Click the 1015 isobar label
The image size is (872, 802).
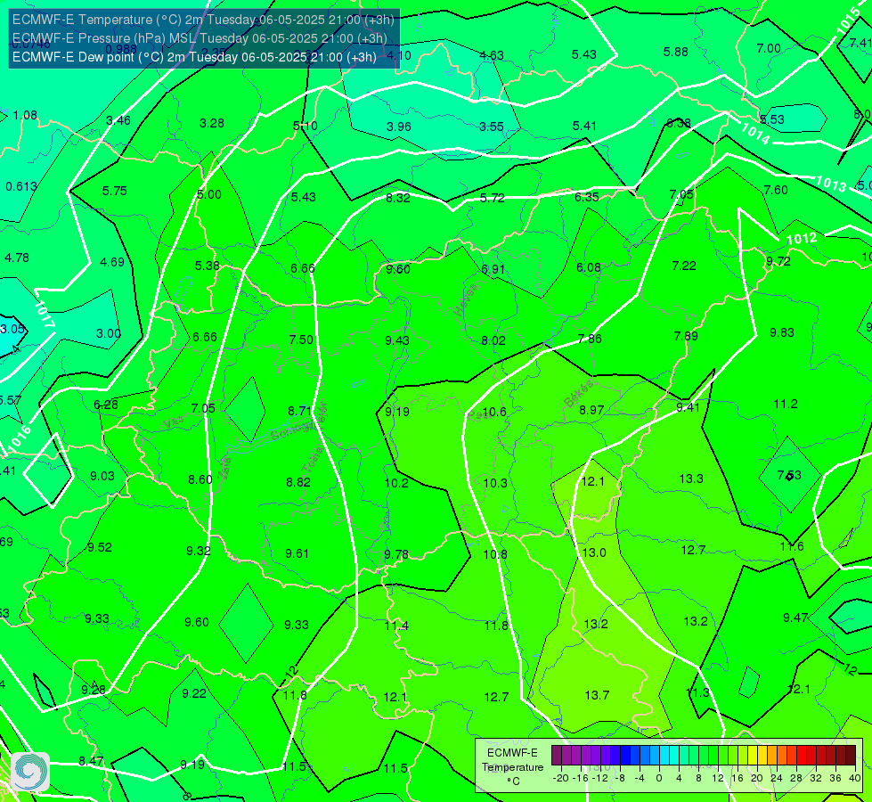tap(848, 20)
